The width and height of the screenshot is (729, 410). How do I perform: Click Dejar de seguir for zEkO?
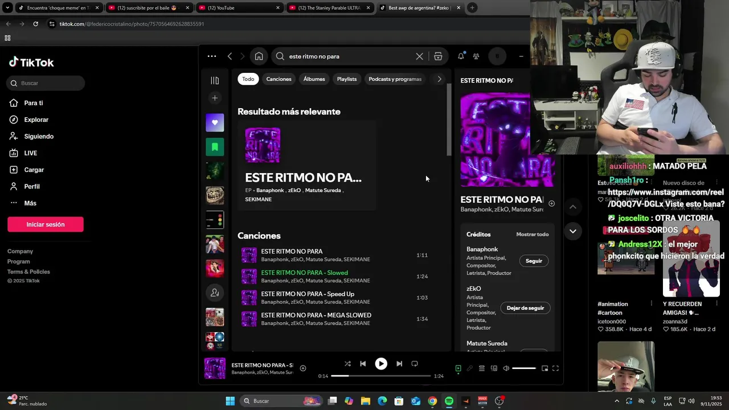pos(525,308)
